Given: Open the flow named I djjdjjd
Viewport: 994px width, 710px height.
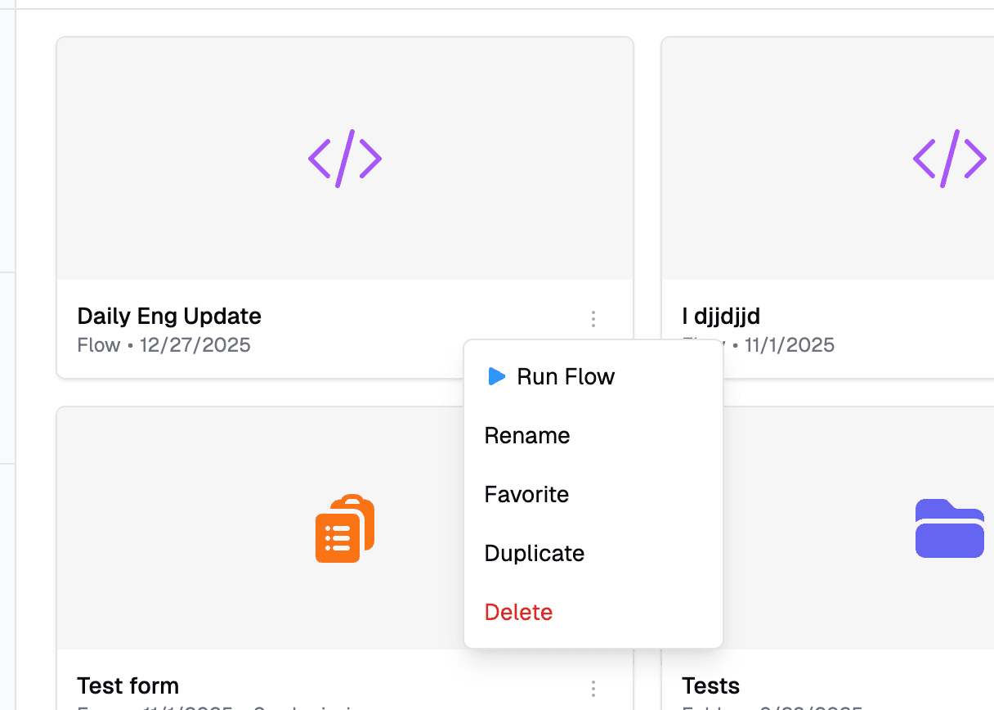Looking at the screenshot, I should 720,316.
